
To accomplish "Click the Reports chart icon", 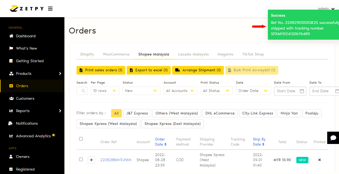I will pos(11,111).
